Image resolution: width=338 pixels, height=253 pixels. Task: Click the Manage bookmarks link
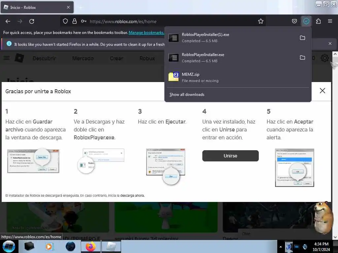tap(146, 33)
